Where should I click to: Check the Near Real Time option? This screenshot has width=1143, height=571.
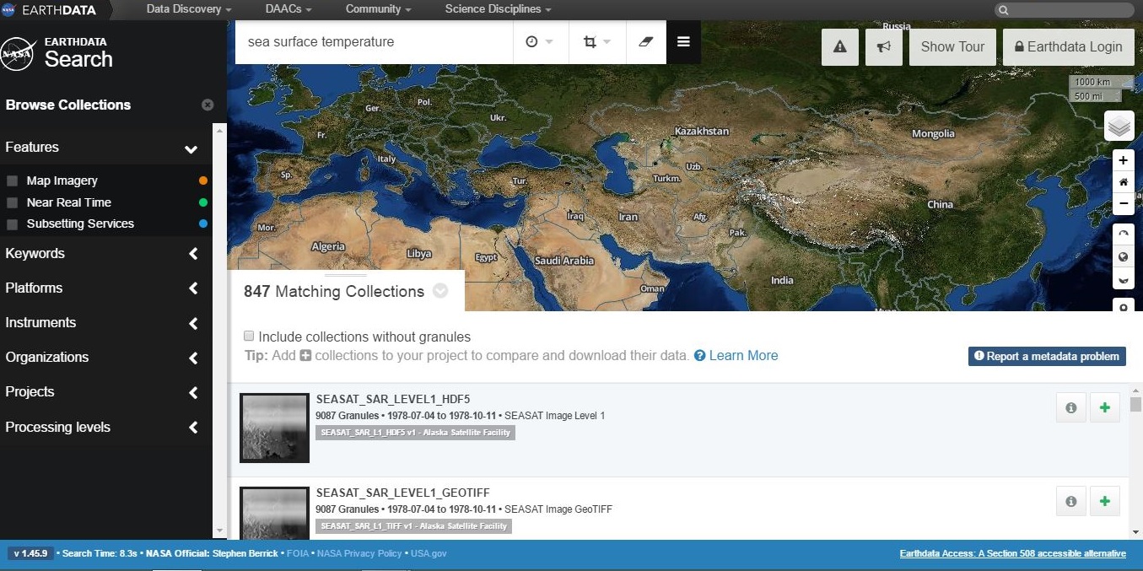click(x=13, y=202)
